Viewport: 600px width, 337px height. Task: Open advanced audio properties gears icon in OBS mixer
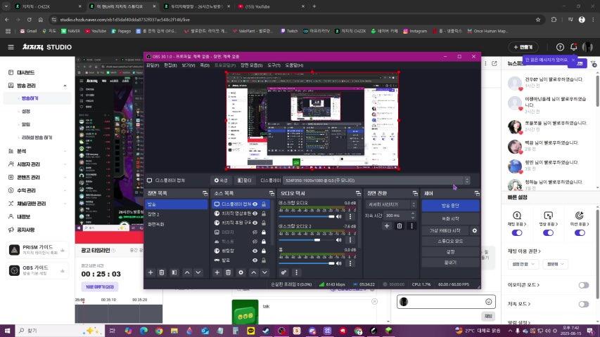click(x=283, y=272)
